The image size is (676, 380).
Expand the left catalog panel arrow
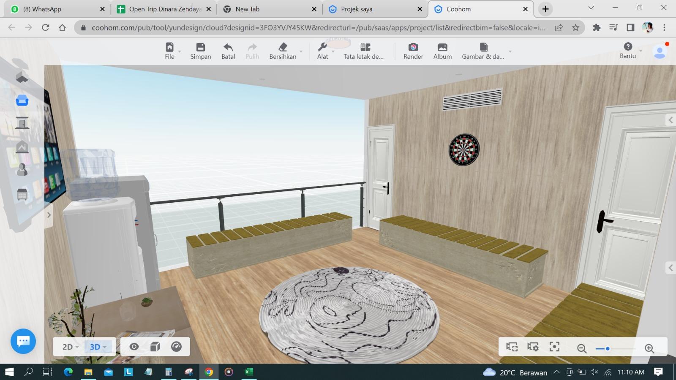coord(49,215)
